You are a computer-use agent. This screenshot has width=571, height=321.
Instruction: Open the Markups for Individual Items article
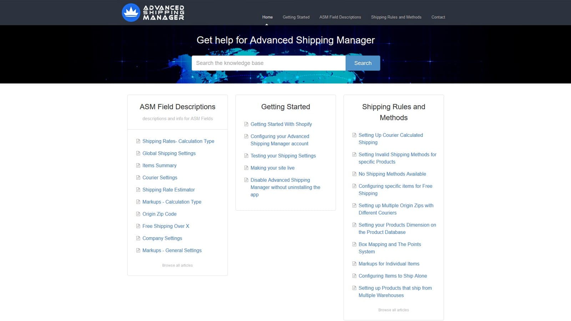click(x=389, y=264)
